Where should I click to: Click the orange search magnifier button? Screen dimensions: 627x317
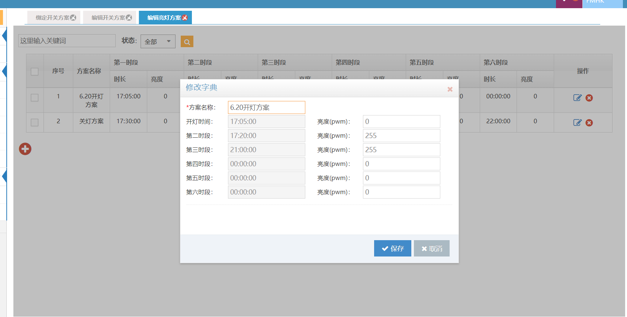[x=187, y=42]
